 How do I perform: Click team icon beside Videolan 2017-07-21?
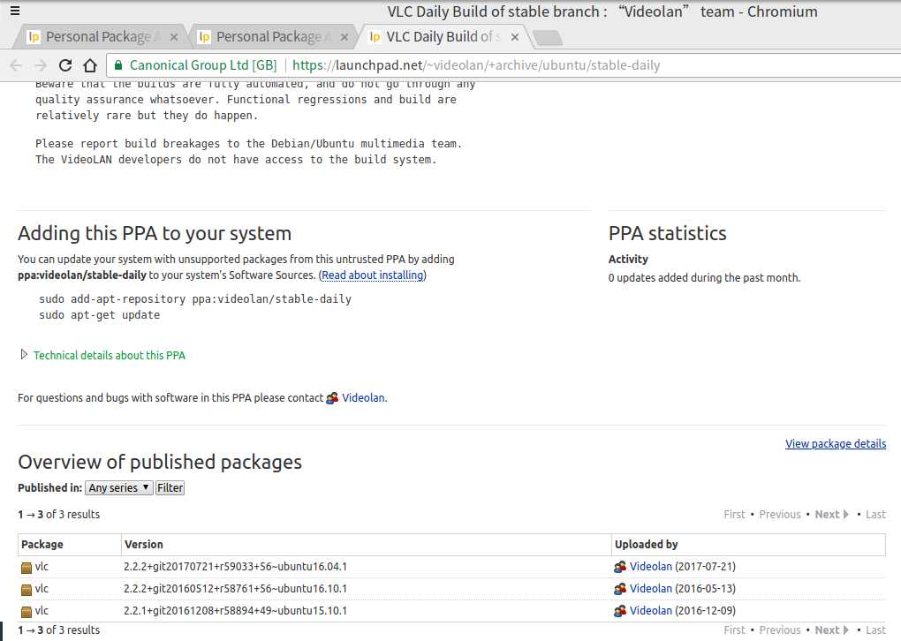tap(620, 567)
